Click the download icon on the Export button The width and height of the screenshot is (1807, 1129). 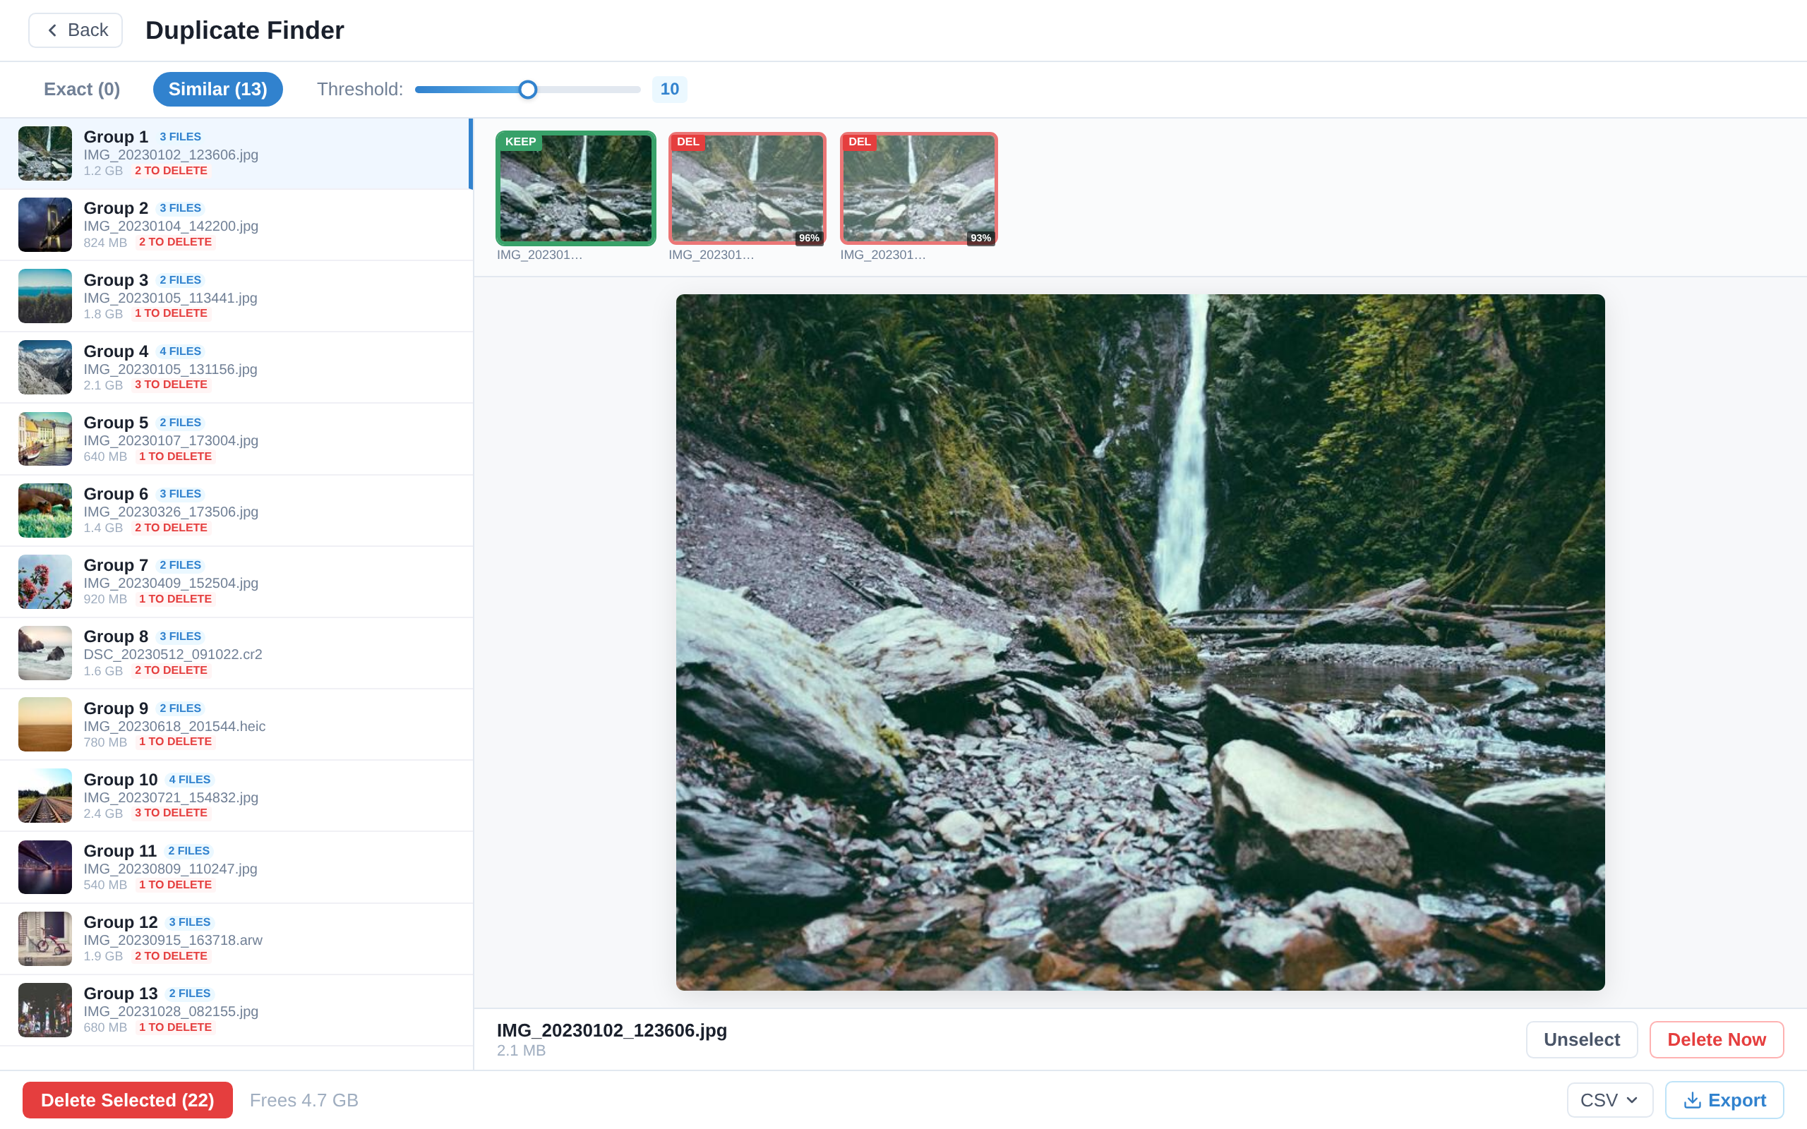[x=1696, y=1099]
